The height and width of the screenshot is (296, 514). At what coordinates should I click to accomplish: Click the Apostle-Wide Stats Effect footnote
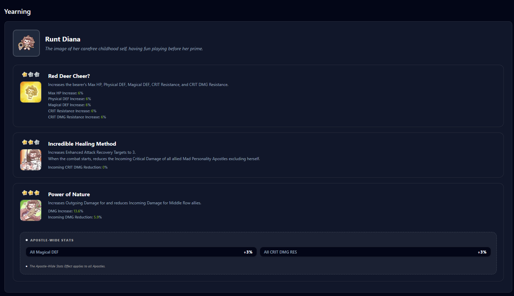(x=67, y=266)
